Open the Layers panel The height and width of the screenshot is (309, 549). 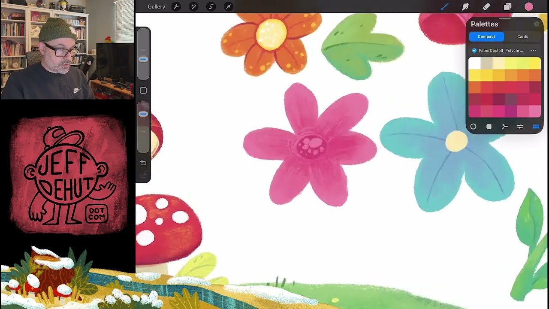507,7
